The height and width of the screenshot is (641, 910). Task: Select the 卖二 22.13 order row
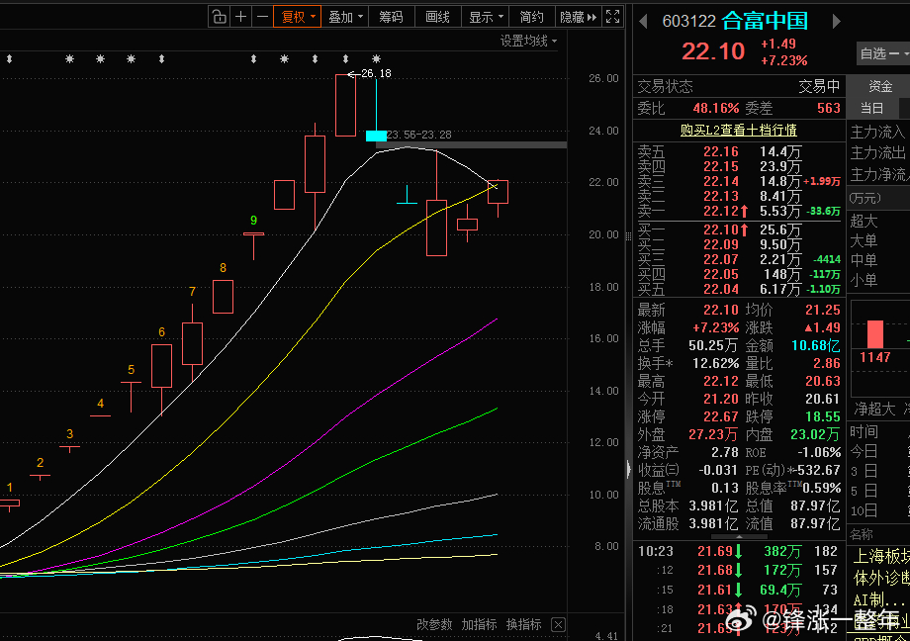click(x=739, y=196)
